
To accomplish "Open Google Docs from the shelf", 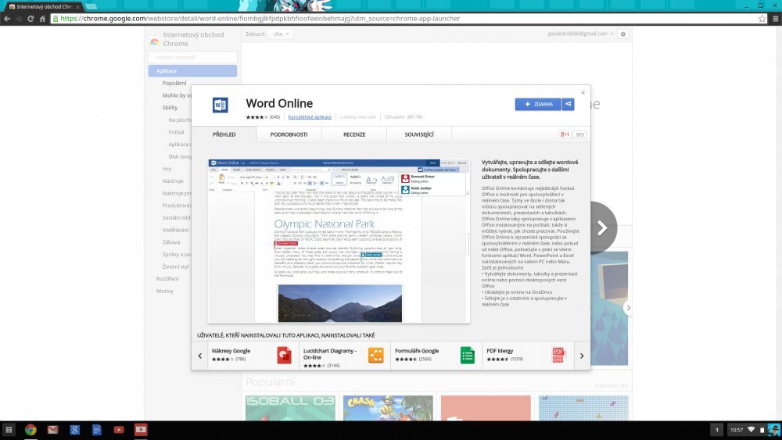I will [x=97, y=430].
